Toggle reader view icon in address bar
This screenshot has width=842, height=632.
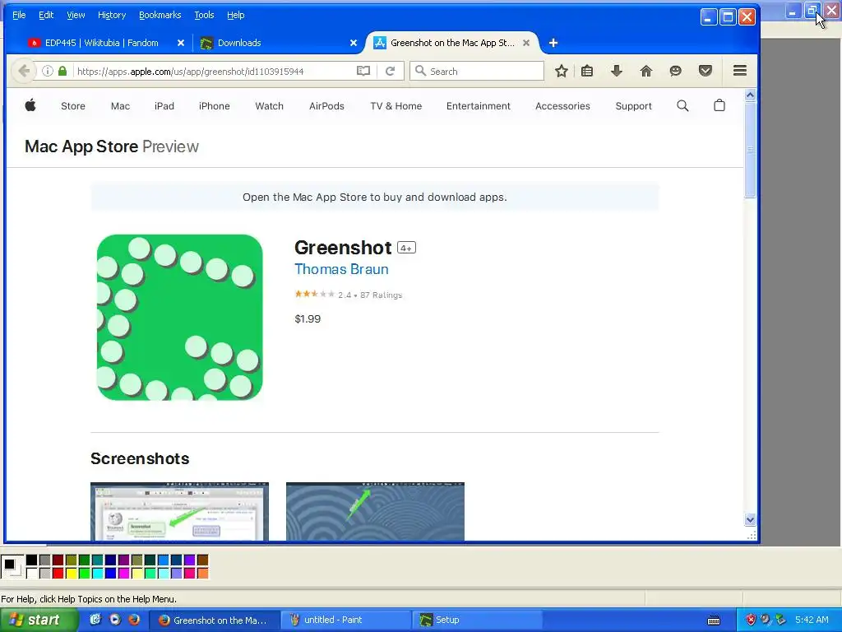tap(363, 71)
